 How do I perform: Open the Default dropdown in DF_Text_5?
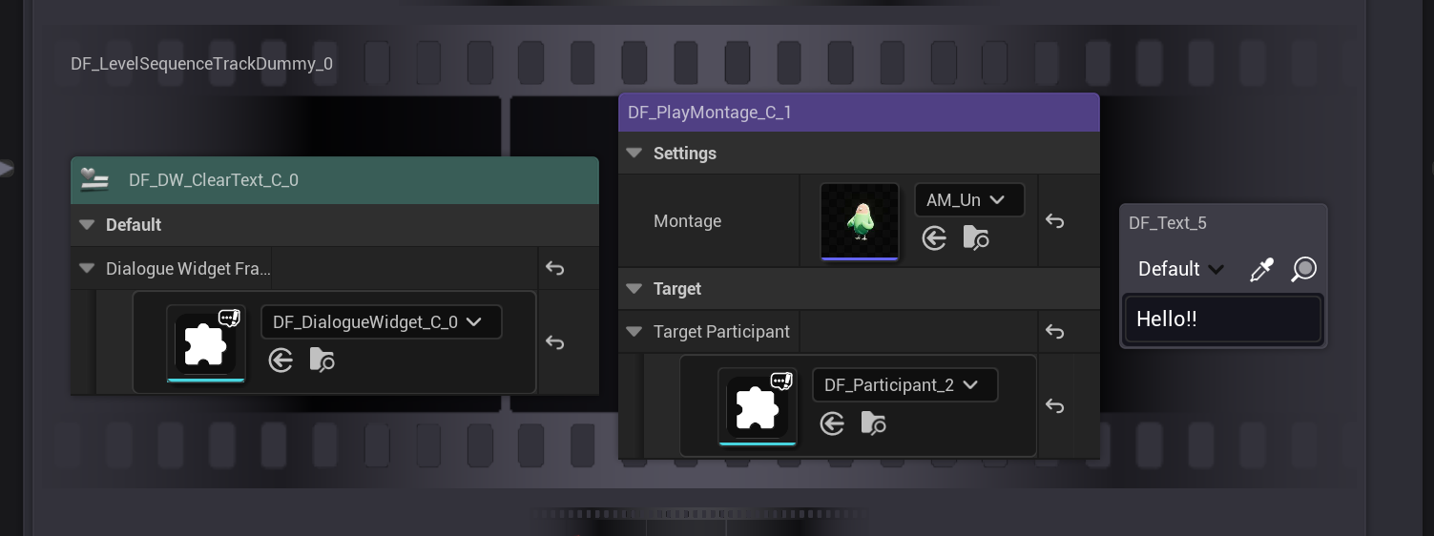pos(1181,270)
